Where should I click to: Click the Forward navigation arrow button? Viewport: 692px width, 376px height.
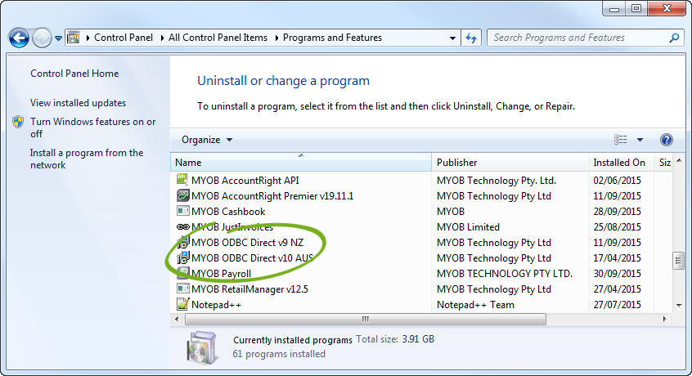43,38
